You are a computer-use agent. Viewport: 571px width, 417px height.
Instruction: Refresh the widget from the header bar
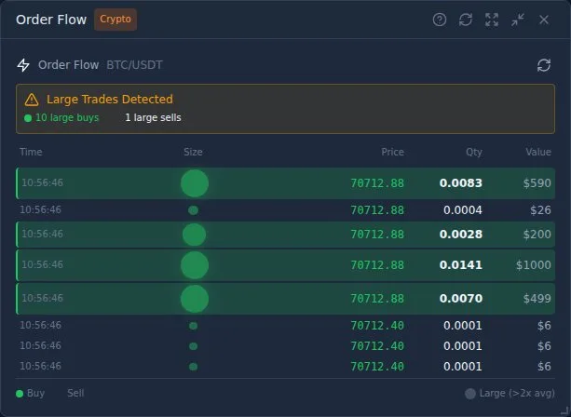pyautogui.click(x=466, y=20)
